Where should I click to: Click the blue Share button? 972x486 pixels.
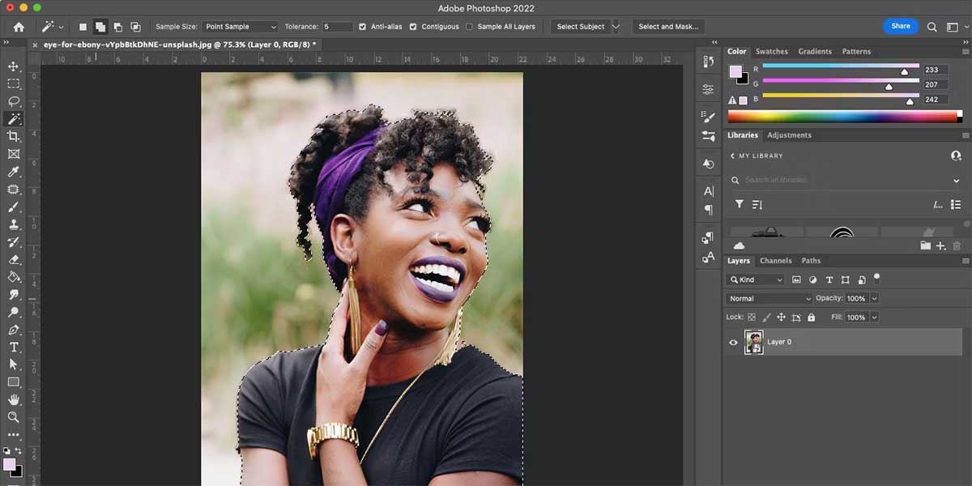[x=901, y=27]
